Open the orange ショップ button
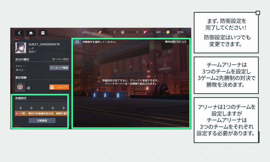 (59, 87)
